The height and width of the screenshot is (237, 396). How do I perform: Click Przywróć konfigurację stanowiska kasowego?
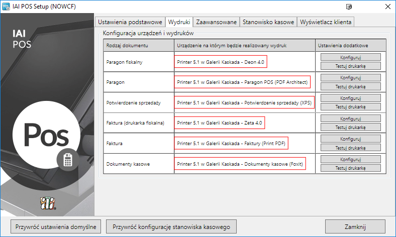coord(171,226)
